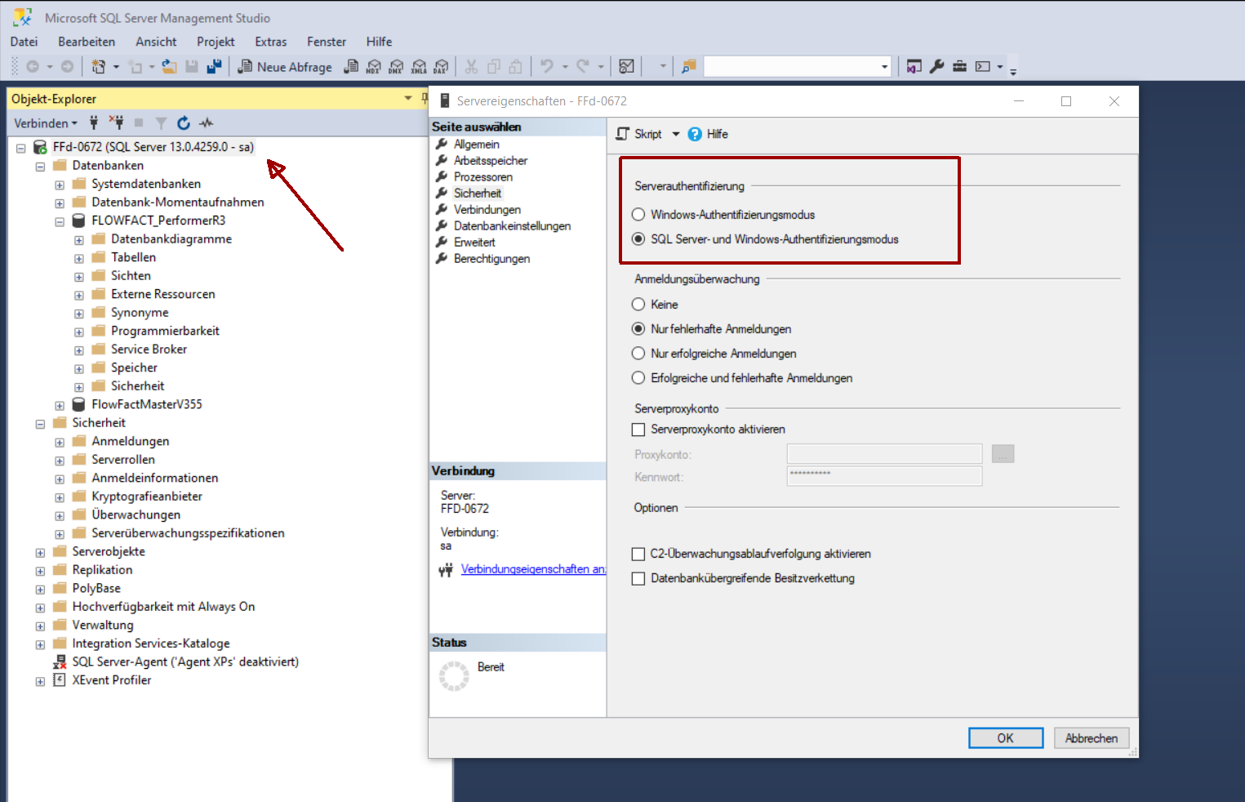Viewport: 1245px width, 802px height.
Task: Click the Open File folder icon
Action: (169, 67)
